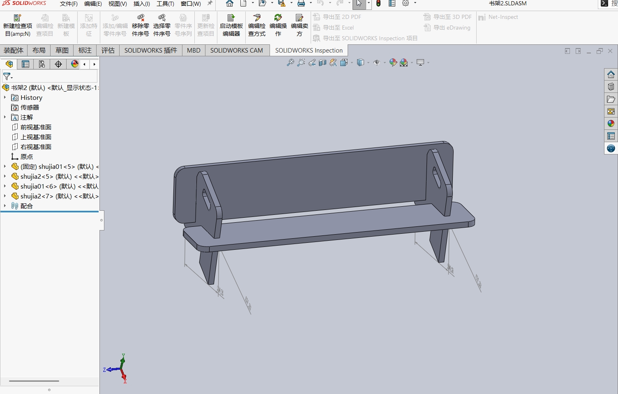Click Open file icon
This screenshot has height=394, width=618.
pyautogui.click(x=262, y=3)
